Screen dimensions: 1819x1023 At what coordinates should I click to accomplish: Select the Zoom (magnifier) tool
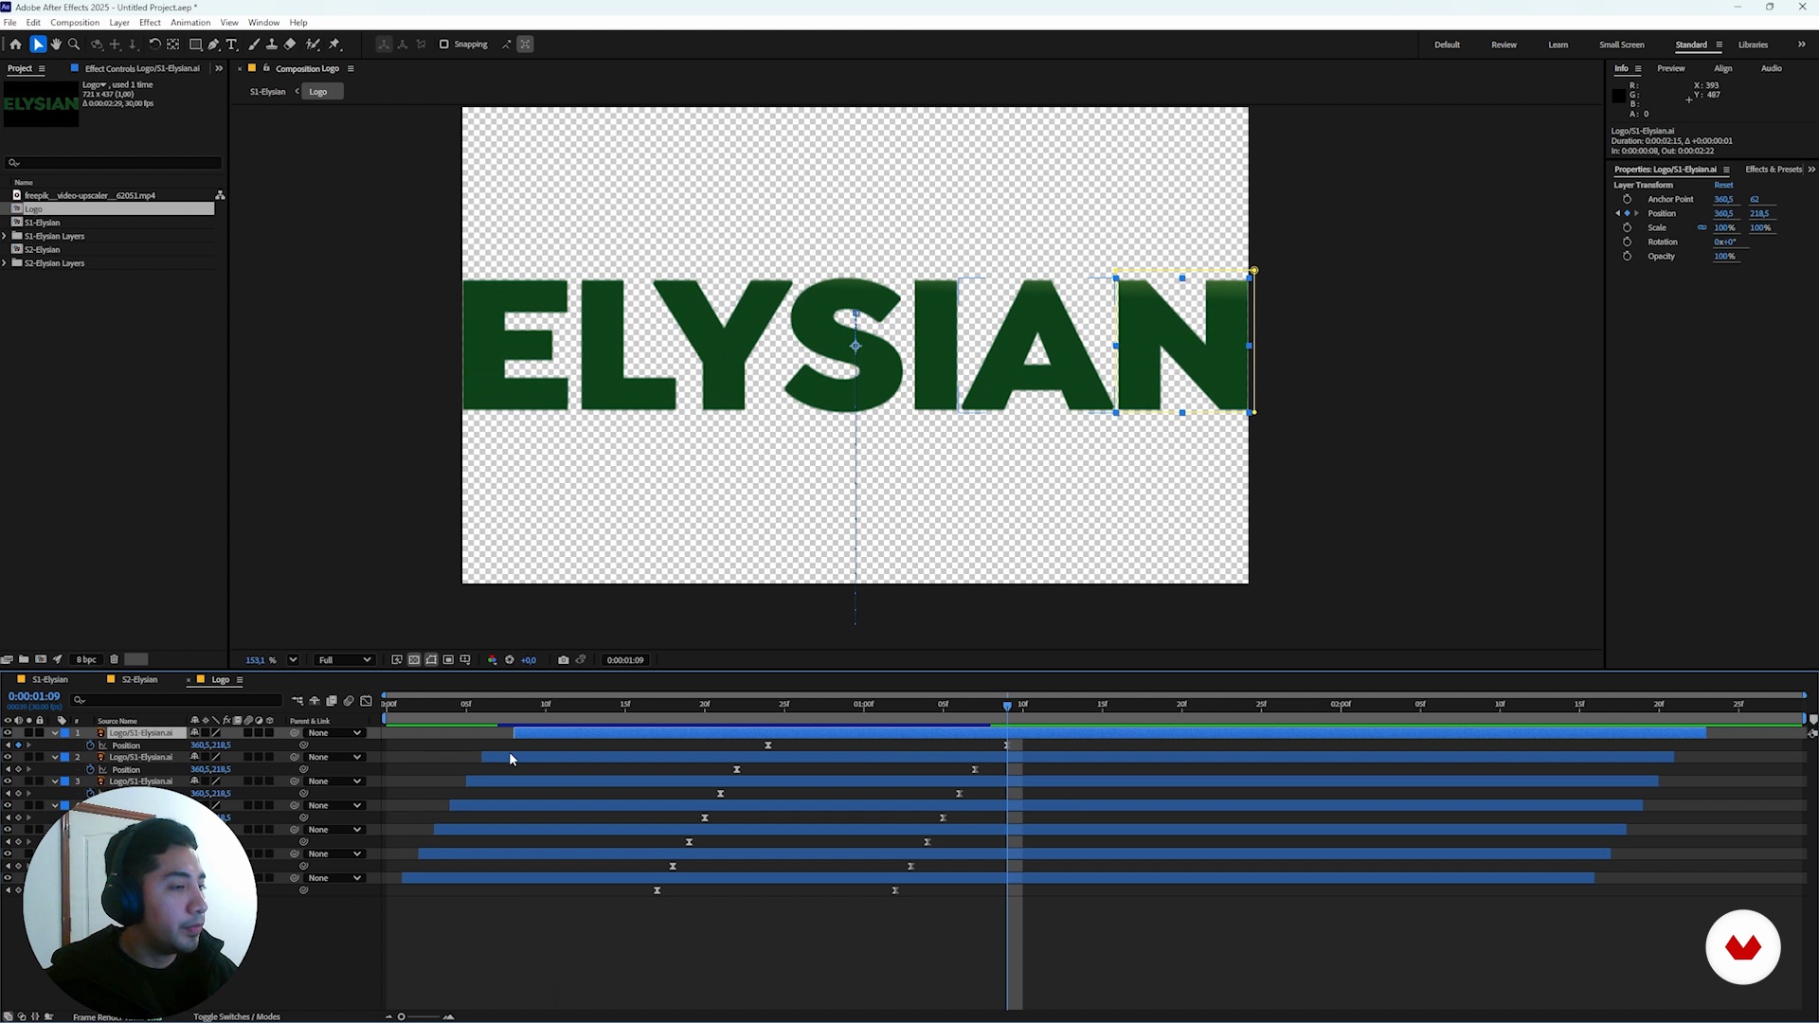click(74, 45)
